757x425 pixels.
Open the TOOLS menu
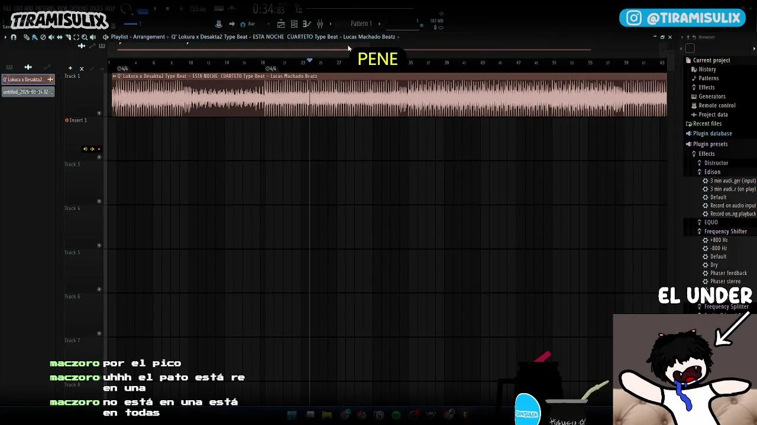coord(96,9)
